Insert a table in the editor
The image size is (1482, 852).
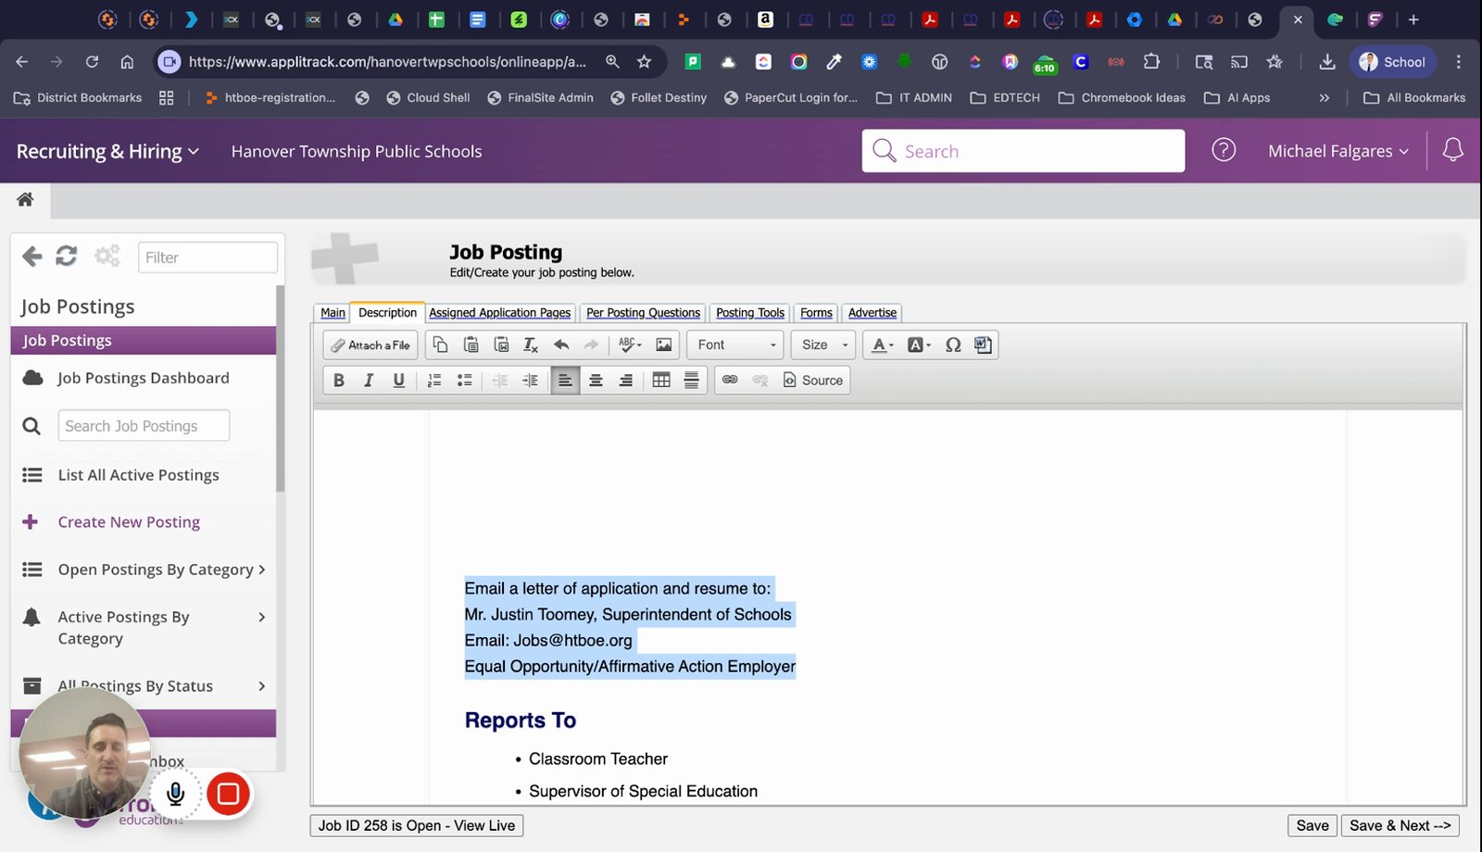tap(661, 380)
